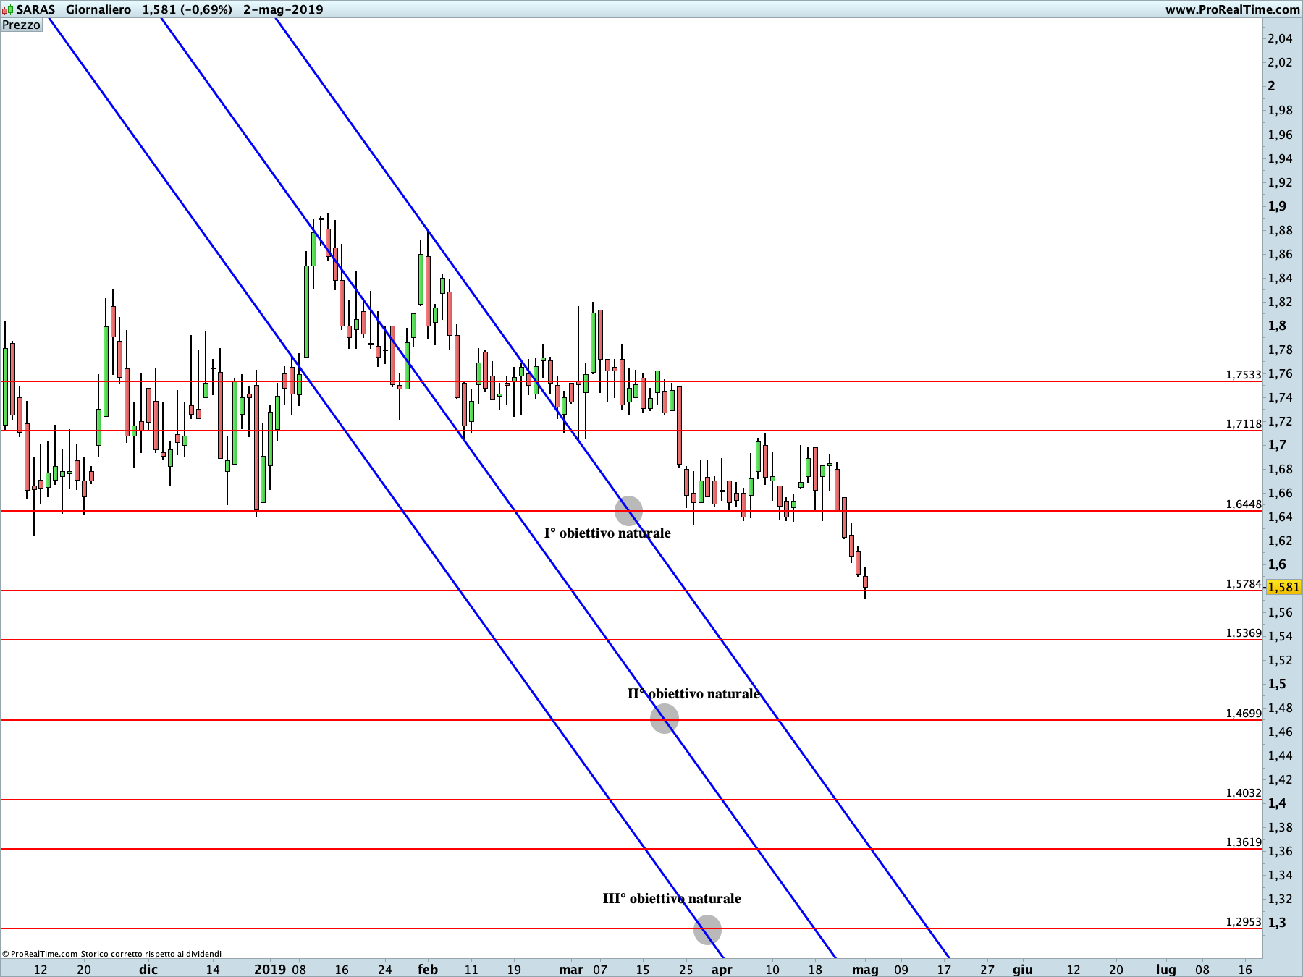
Task: Select the 1,7533 red level label
Action: pyautogui.click(x=1244, y=375)
